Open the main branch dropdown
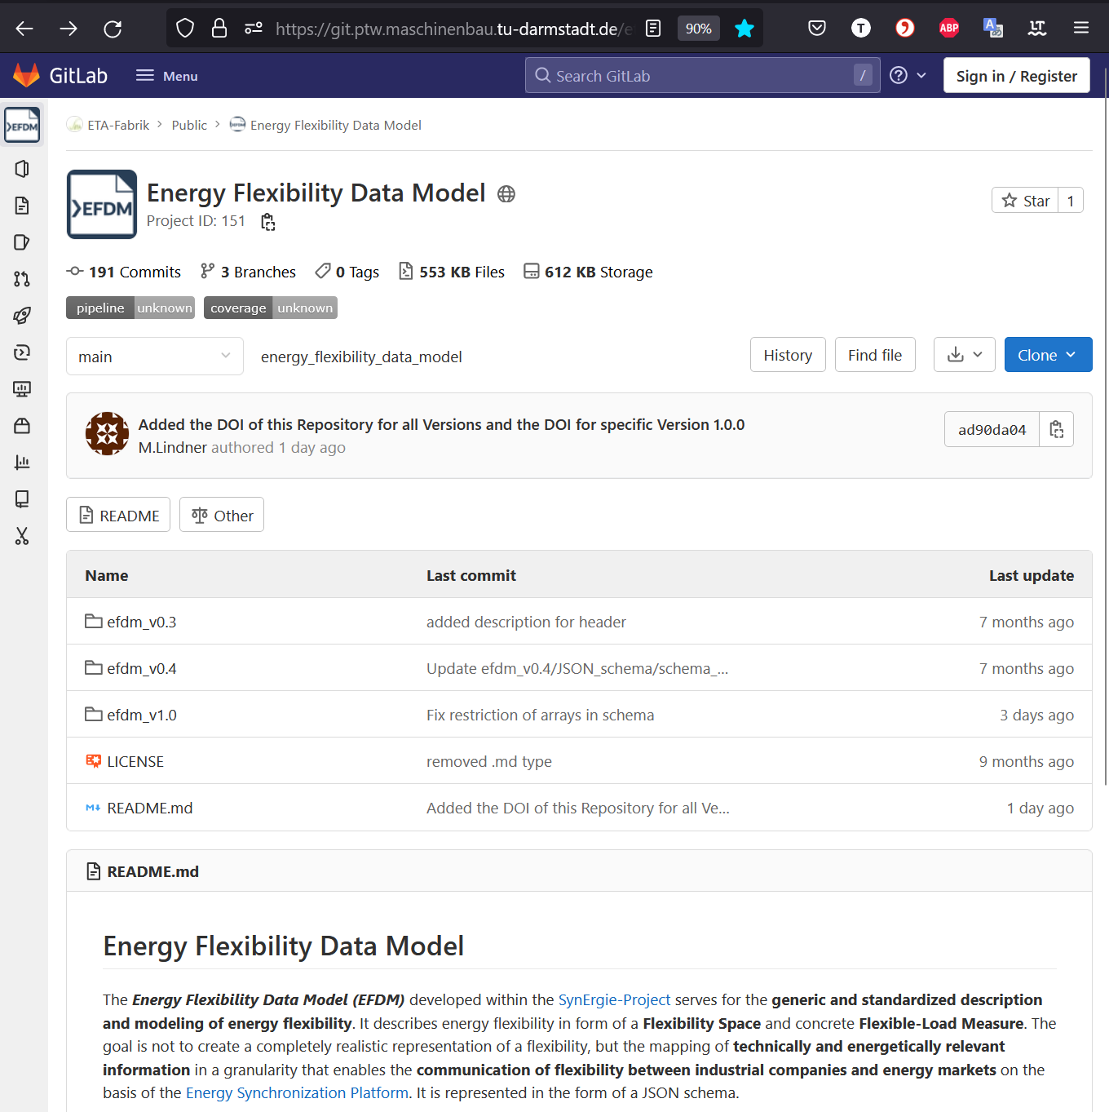Screen dimensions: 1109x1112 pyautogui.click(x=154, y=357)
